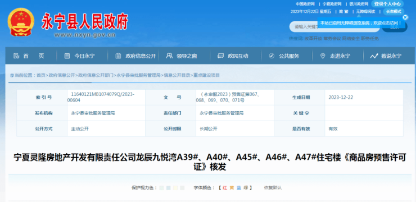Open the 领导之窗 navigation item
416x202 pixels.
point(187,56)
